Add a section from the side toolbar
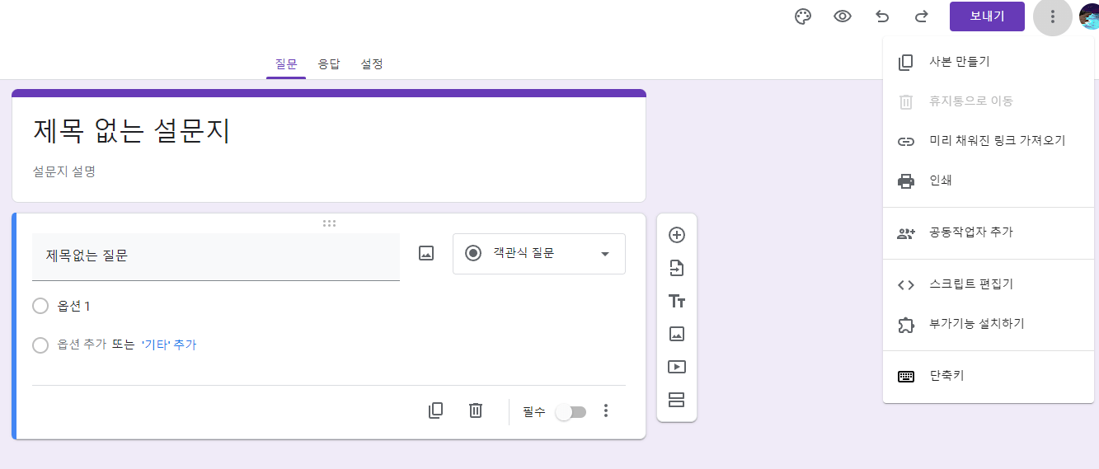Viewport: 1099px width, 469px height. 677,400
